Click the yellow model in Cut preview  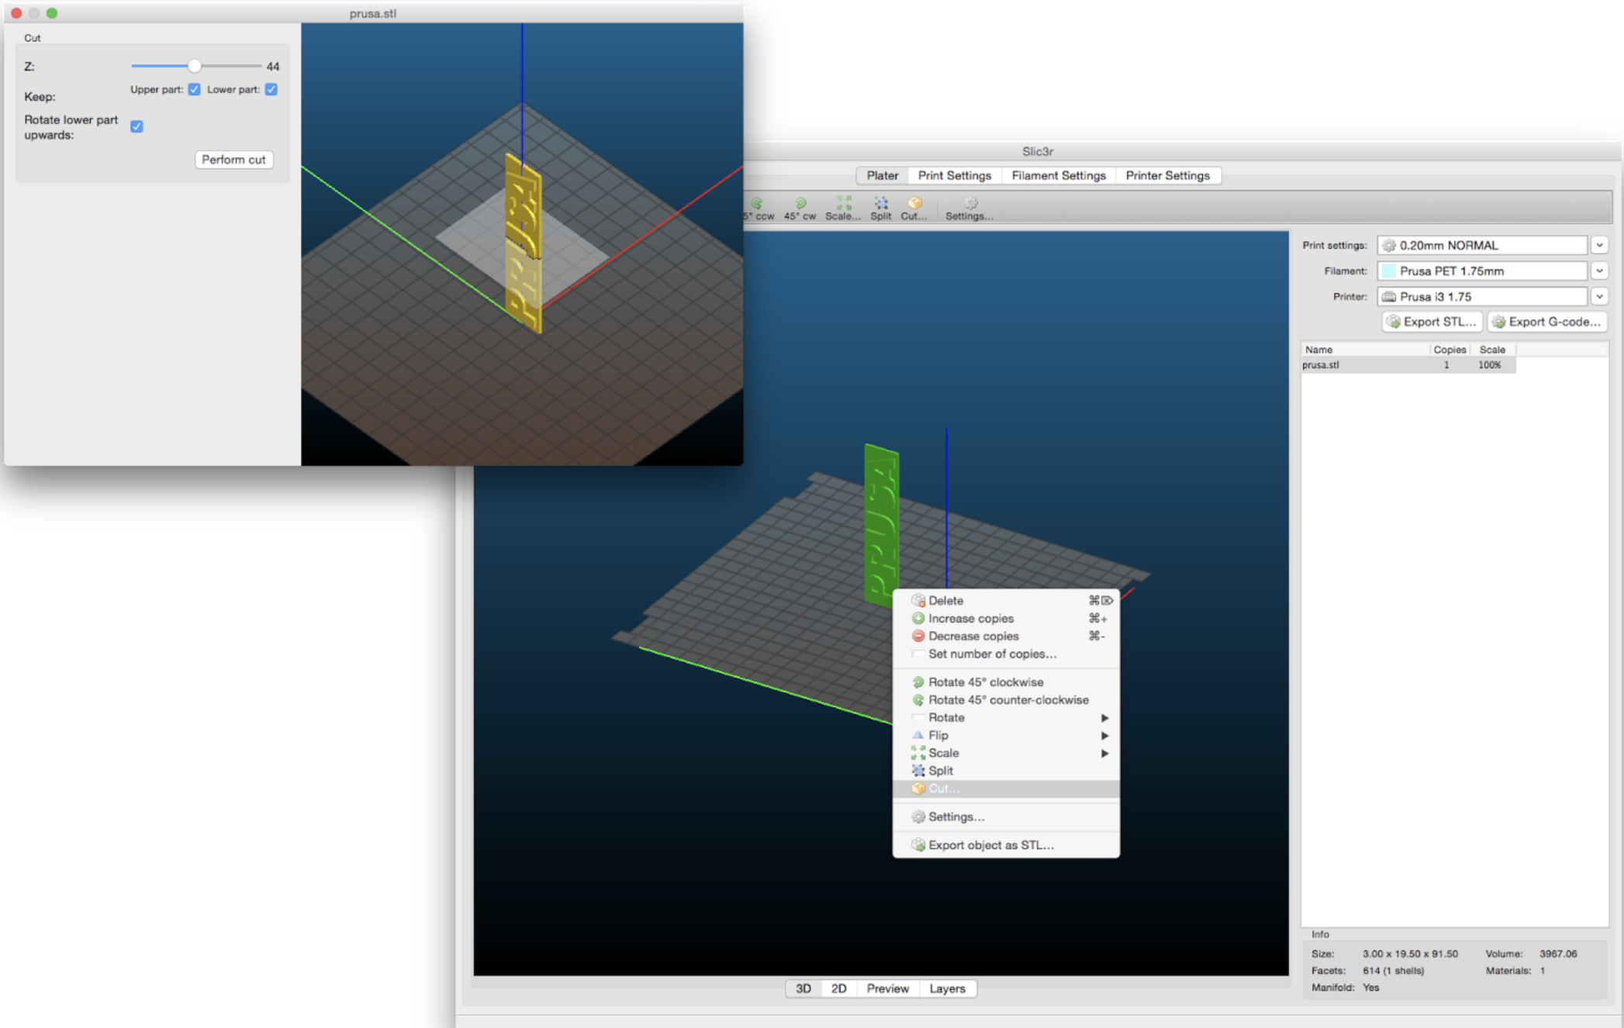523,243
